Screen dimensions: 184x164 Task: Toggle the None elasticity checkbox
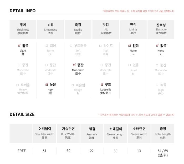(157, 46)
